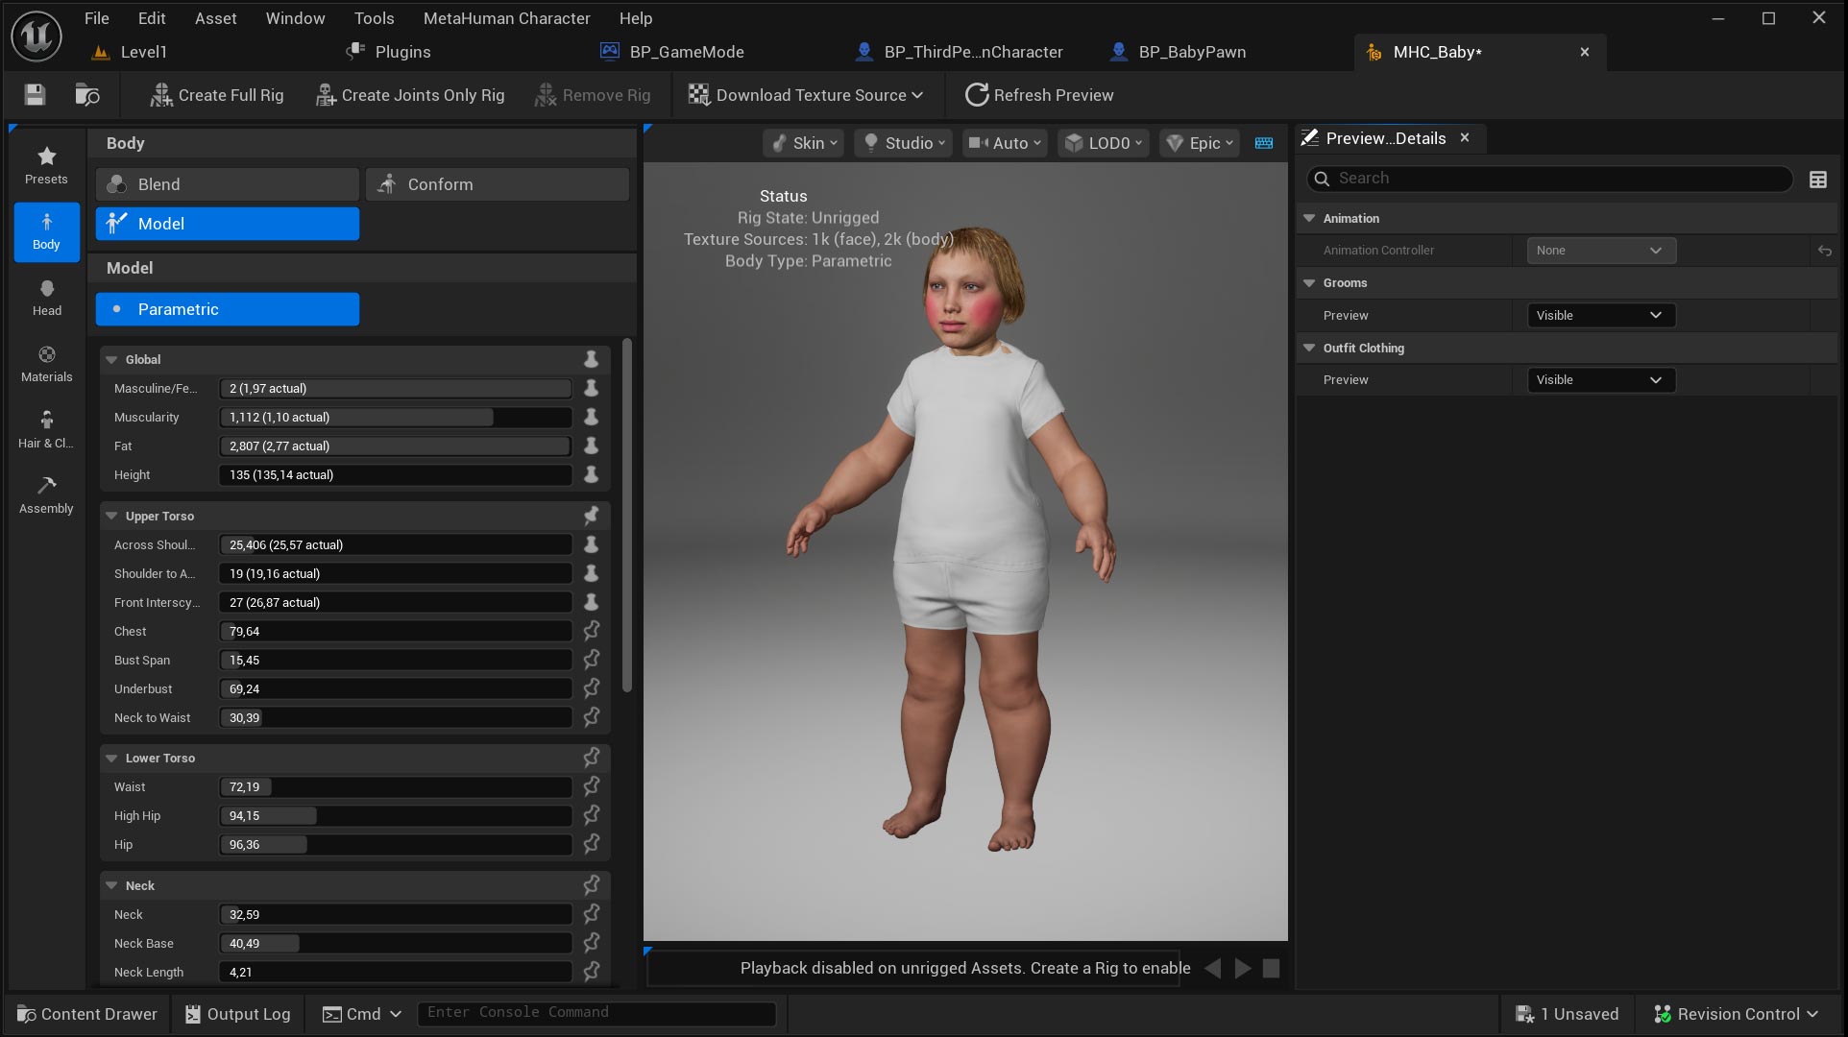Collapse the Upper Torso section

(111, 516)
